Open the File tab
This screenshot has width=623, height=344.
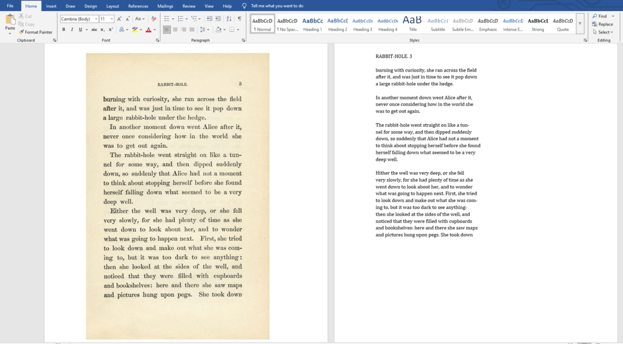pos(10,6)
